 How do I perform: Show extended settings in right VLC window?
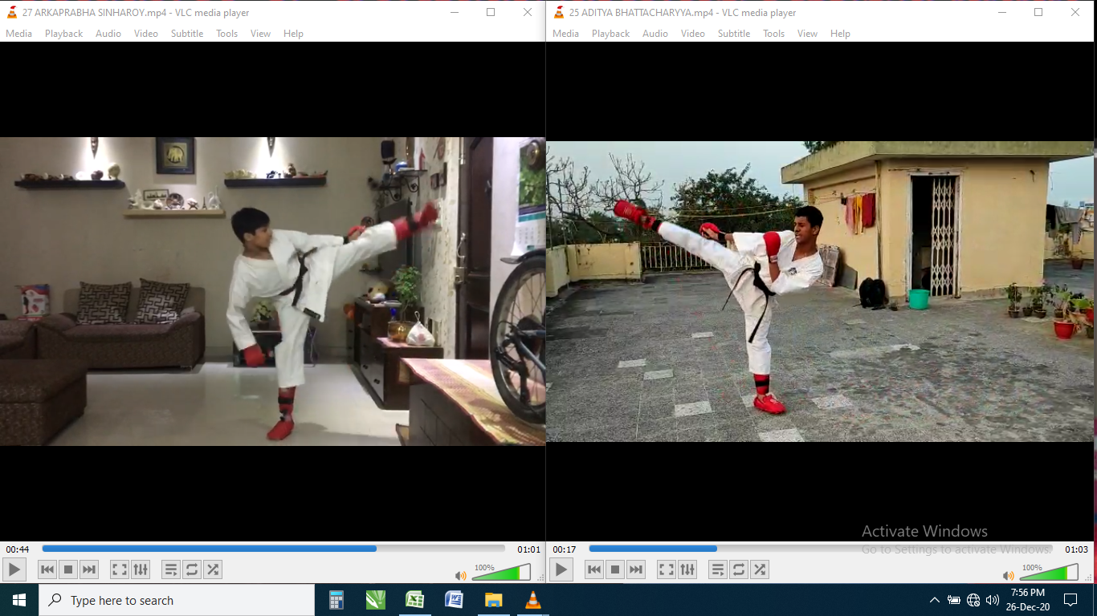click(x=687, y=569)
